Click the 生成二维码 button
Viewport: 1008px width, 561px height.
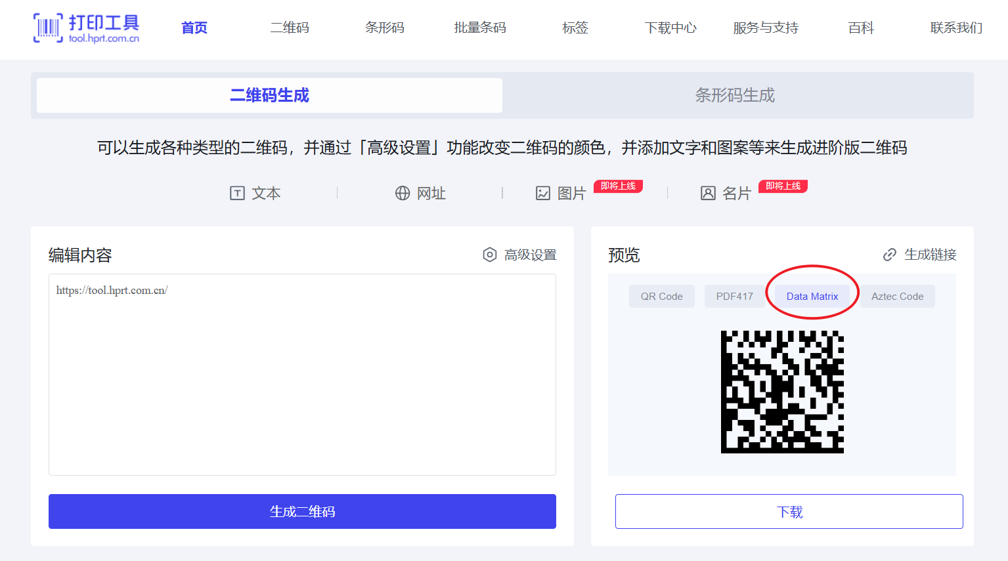coord(302,511)
